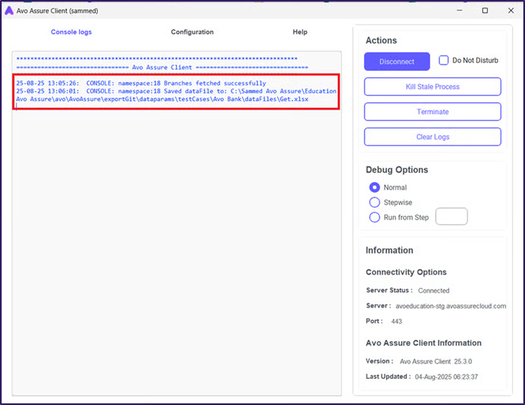
Task: Minimize the Avo Assure Client window
Action: [x=459, y=11]
